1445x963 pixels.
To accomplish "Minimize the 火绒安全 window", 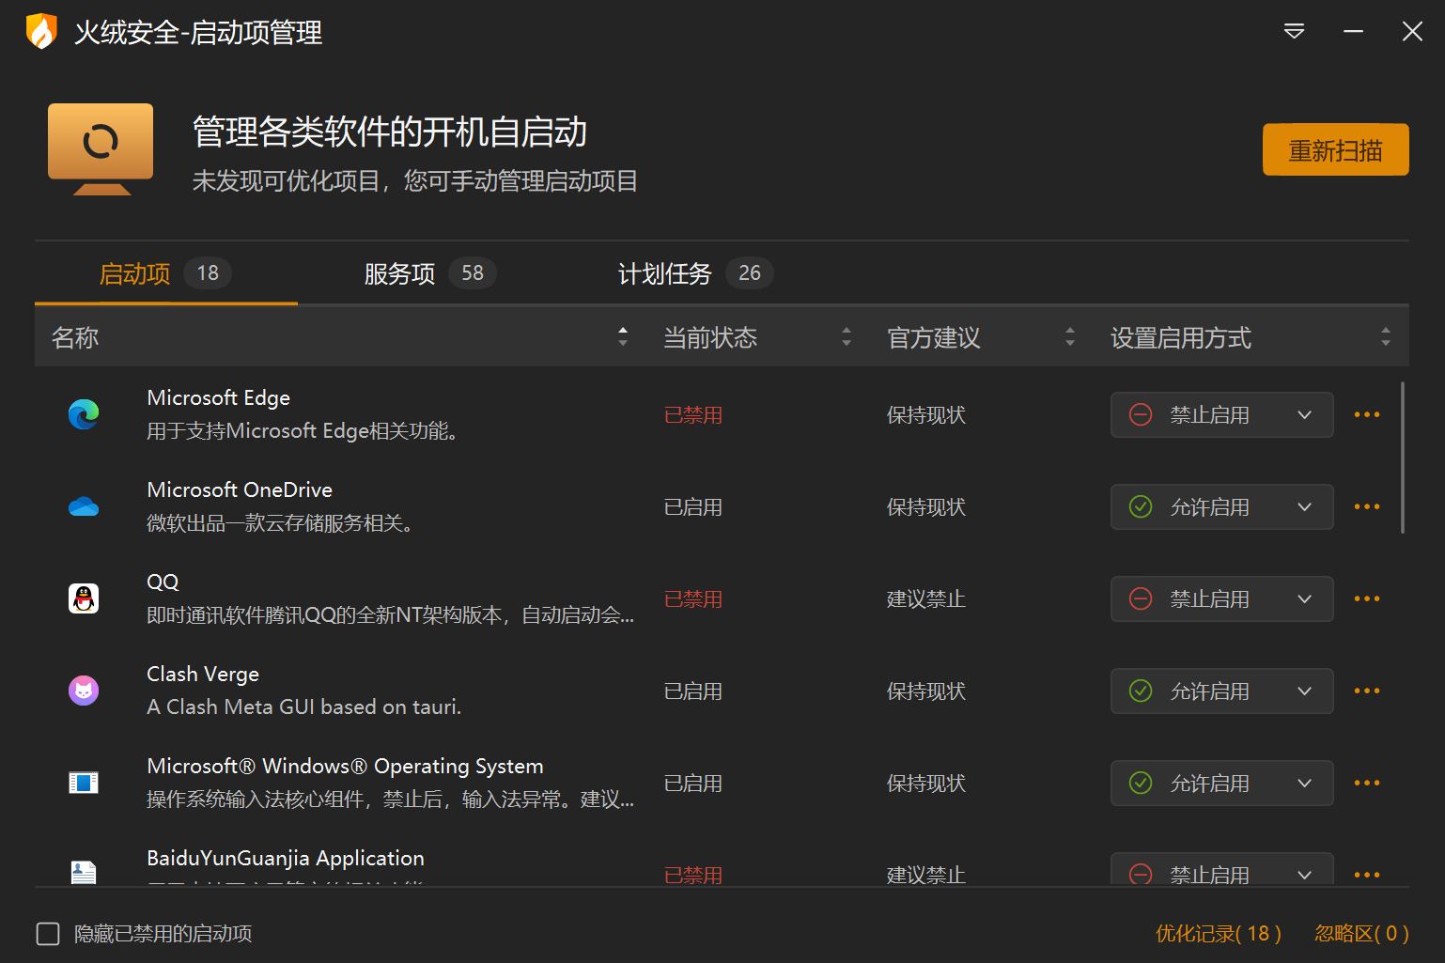I will (x=1353, y=32).
